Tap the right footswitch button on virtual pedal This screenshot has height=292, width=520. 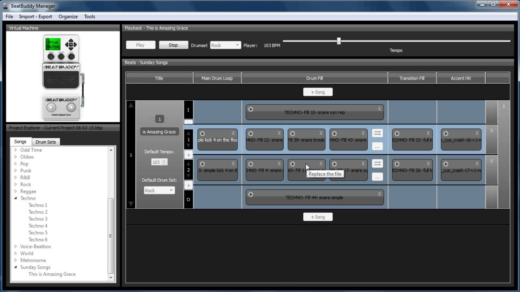point(71,107)
